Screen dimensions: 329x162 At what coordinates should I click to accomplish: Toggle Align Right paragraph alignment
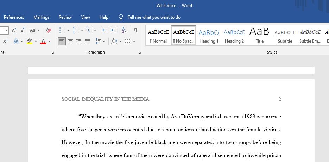coord(79,41)
